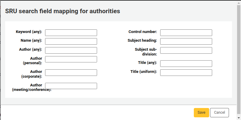The width and height of the screenshot is (241, 120).
Task: Cancel the SRU field mapping dialog
Action: click(x=219, y=112)
